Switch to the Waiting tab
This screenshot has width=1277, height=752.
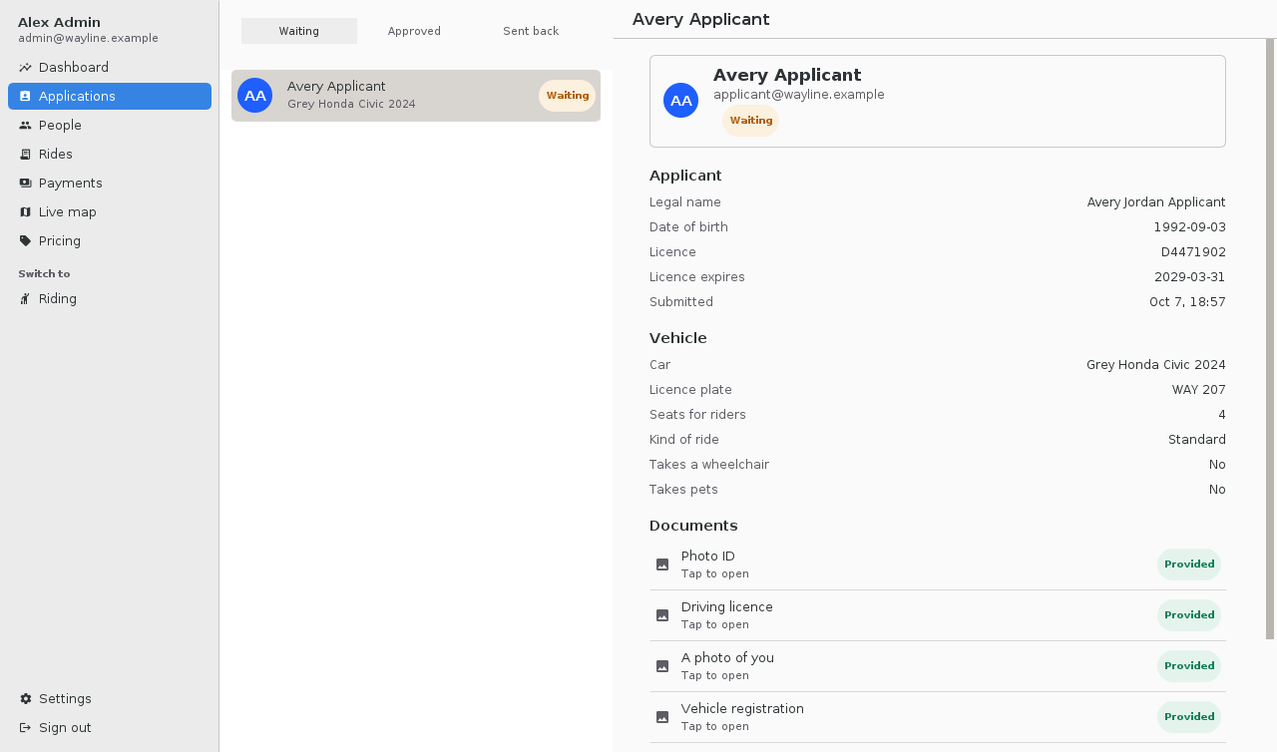(299, 31)
